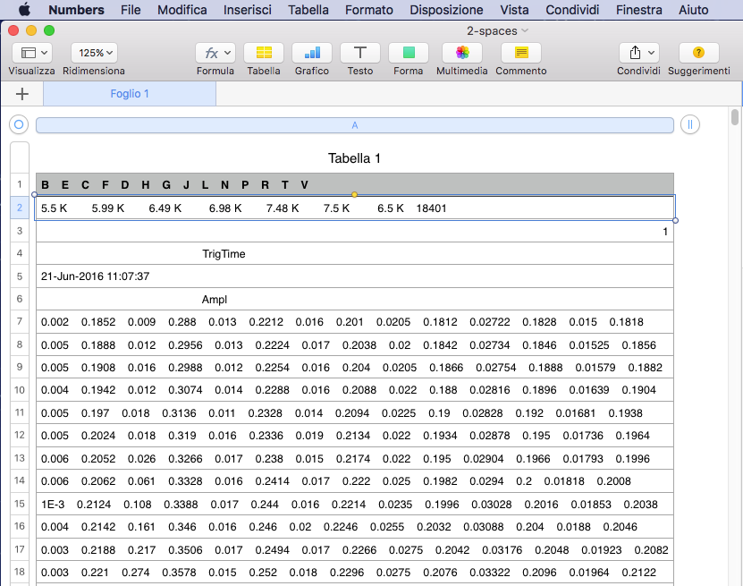Add a text box with Testo
Viewport: 743px width, 586px height.
click(359, 53)
